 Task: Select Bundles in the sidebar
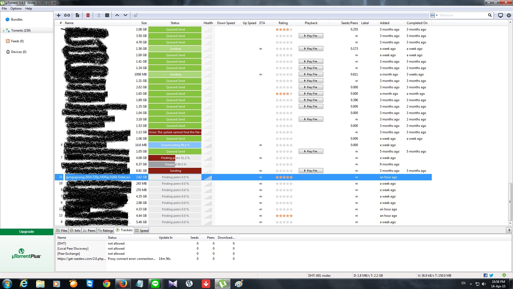17,20
